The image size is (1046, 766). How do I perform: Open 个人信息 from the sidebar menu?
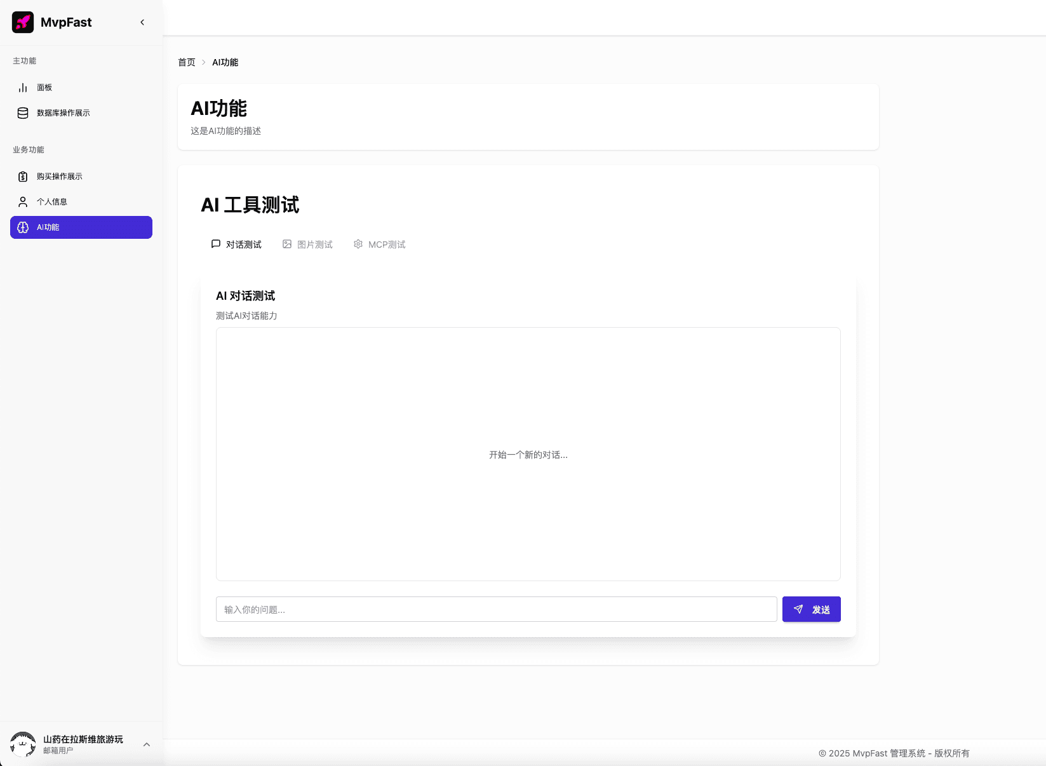pyautogui.click(x=54, y=201)
